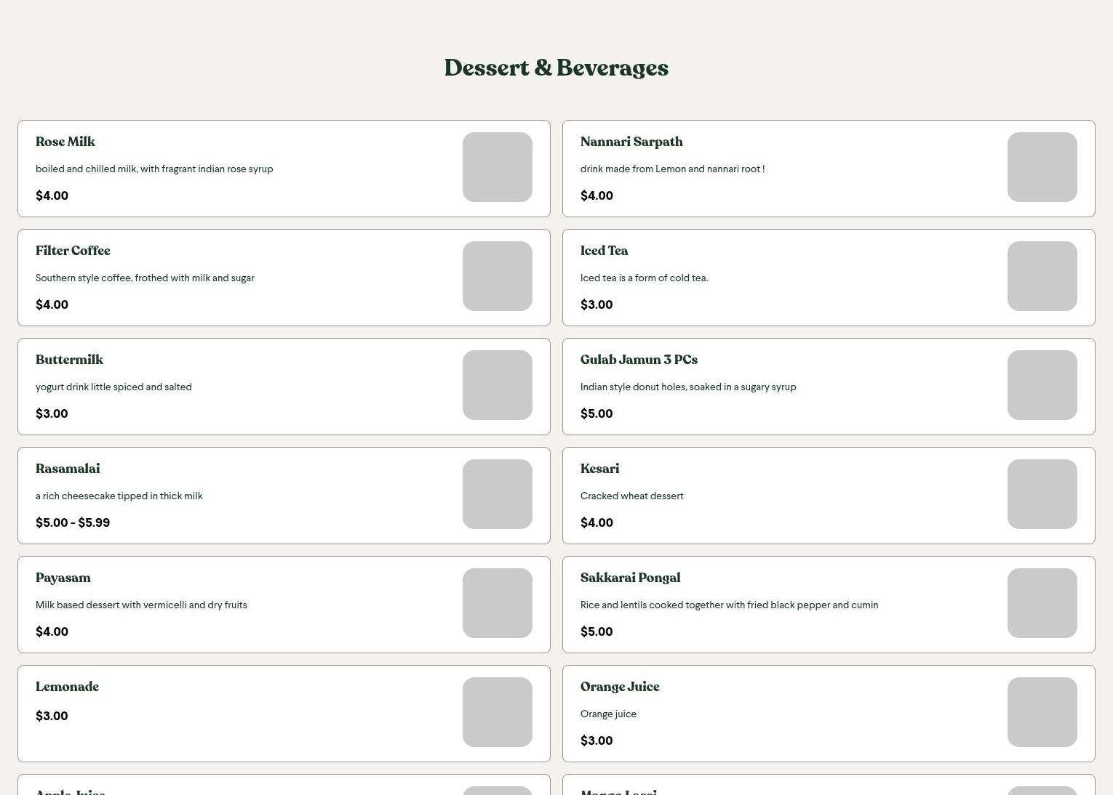Click the Sakkarai Pongal thumbnail image
This screenshot has width=1113, height=795.
(x=1042, y=603)
